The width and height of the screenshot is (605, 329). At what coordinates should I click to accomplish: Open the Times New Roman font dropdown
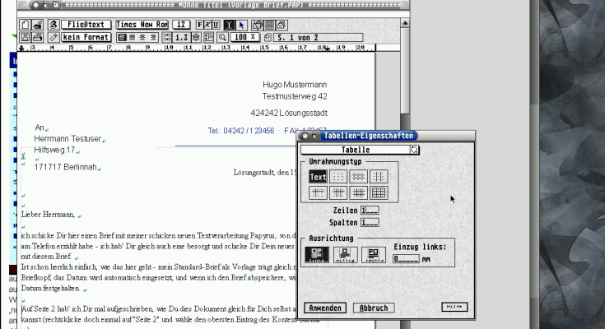141,25
